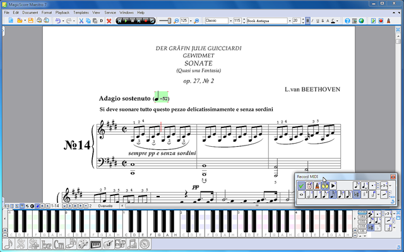Screen dimensions: 404x252
Task: Open the Document menu
Action: point(30,13)
